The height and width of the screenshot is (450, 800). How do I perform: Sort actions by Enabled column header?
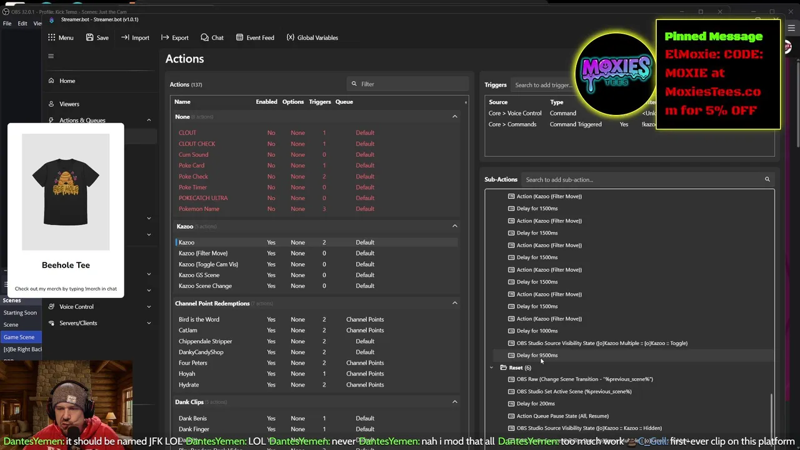tap(266, 102)
